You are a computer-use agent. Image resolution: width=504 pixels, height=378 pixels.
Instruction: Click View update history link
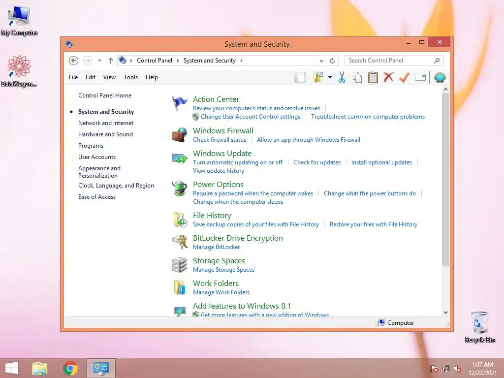coord(219,171)
